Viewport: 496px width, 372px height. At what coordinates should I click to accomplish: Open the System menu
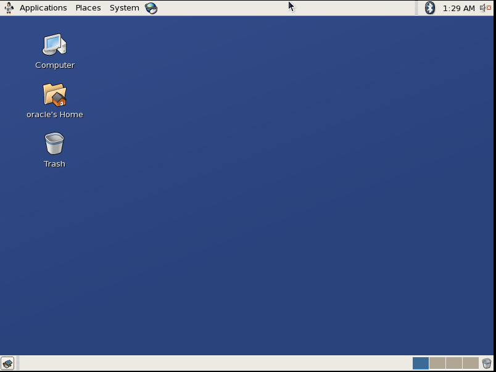pyautogui.click(x=125, y=8)
